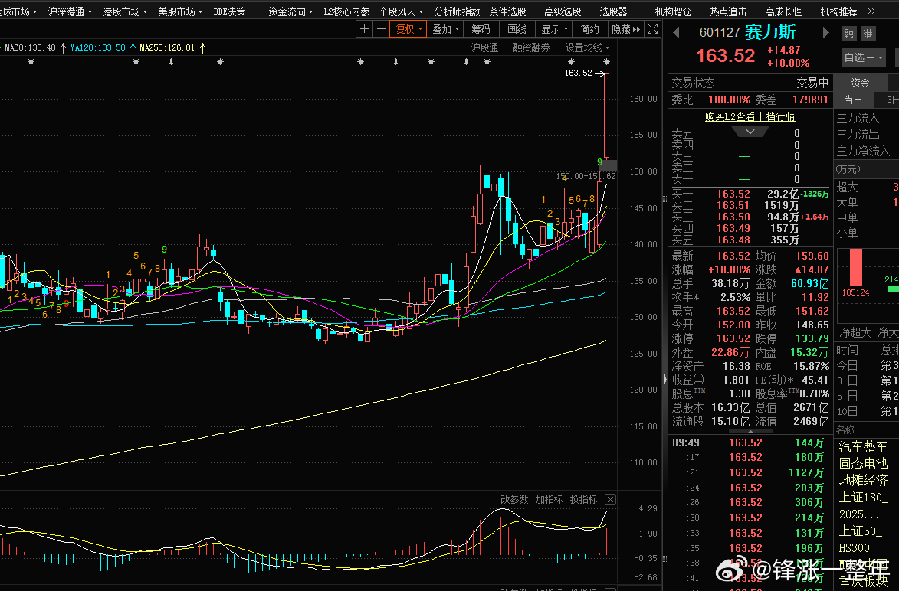Click 改参数 to edit indicator parameters
Viewport: 899px width, 591px height.
click(514, 499)
